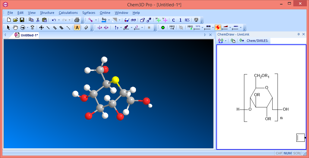The width and height of the screenshot is (309, 158).
Task: Close the ChemDraw LiveLink panel
Action: point(304,34)
